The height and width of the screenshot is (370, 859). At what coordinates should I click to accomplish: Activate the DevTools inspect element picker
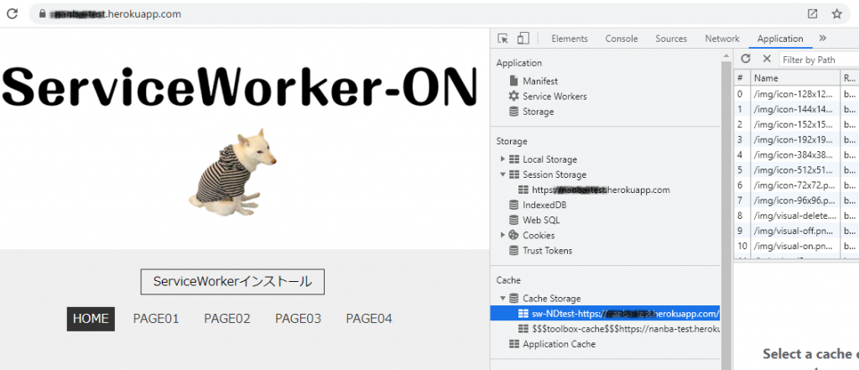(x=503, y=39)
